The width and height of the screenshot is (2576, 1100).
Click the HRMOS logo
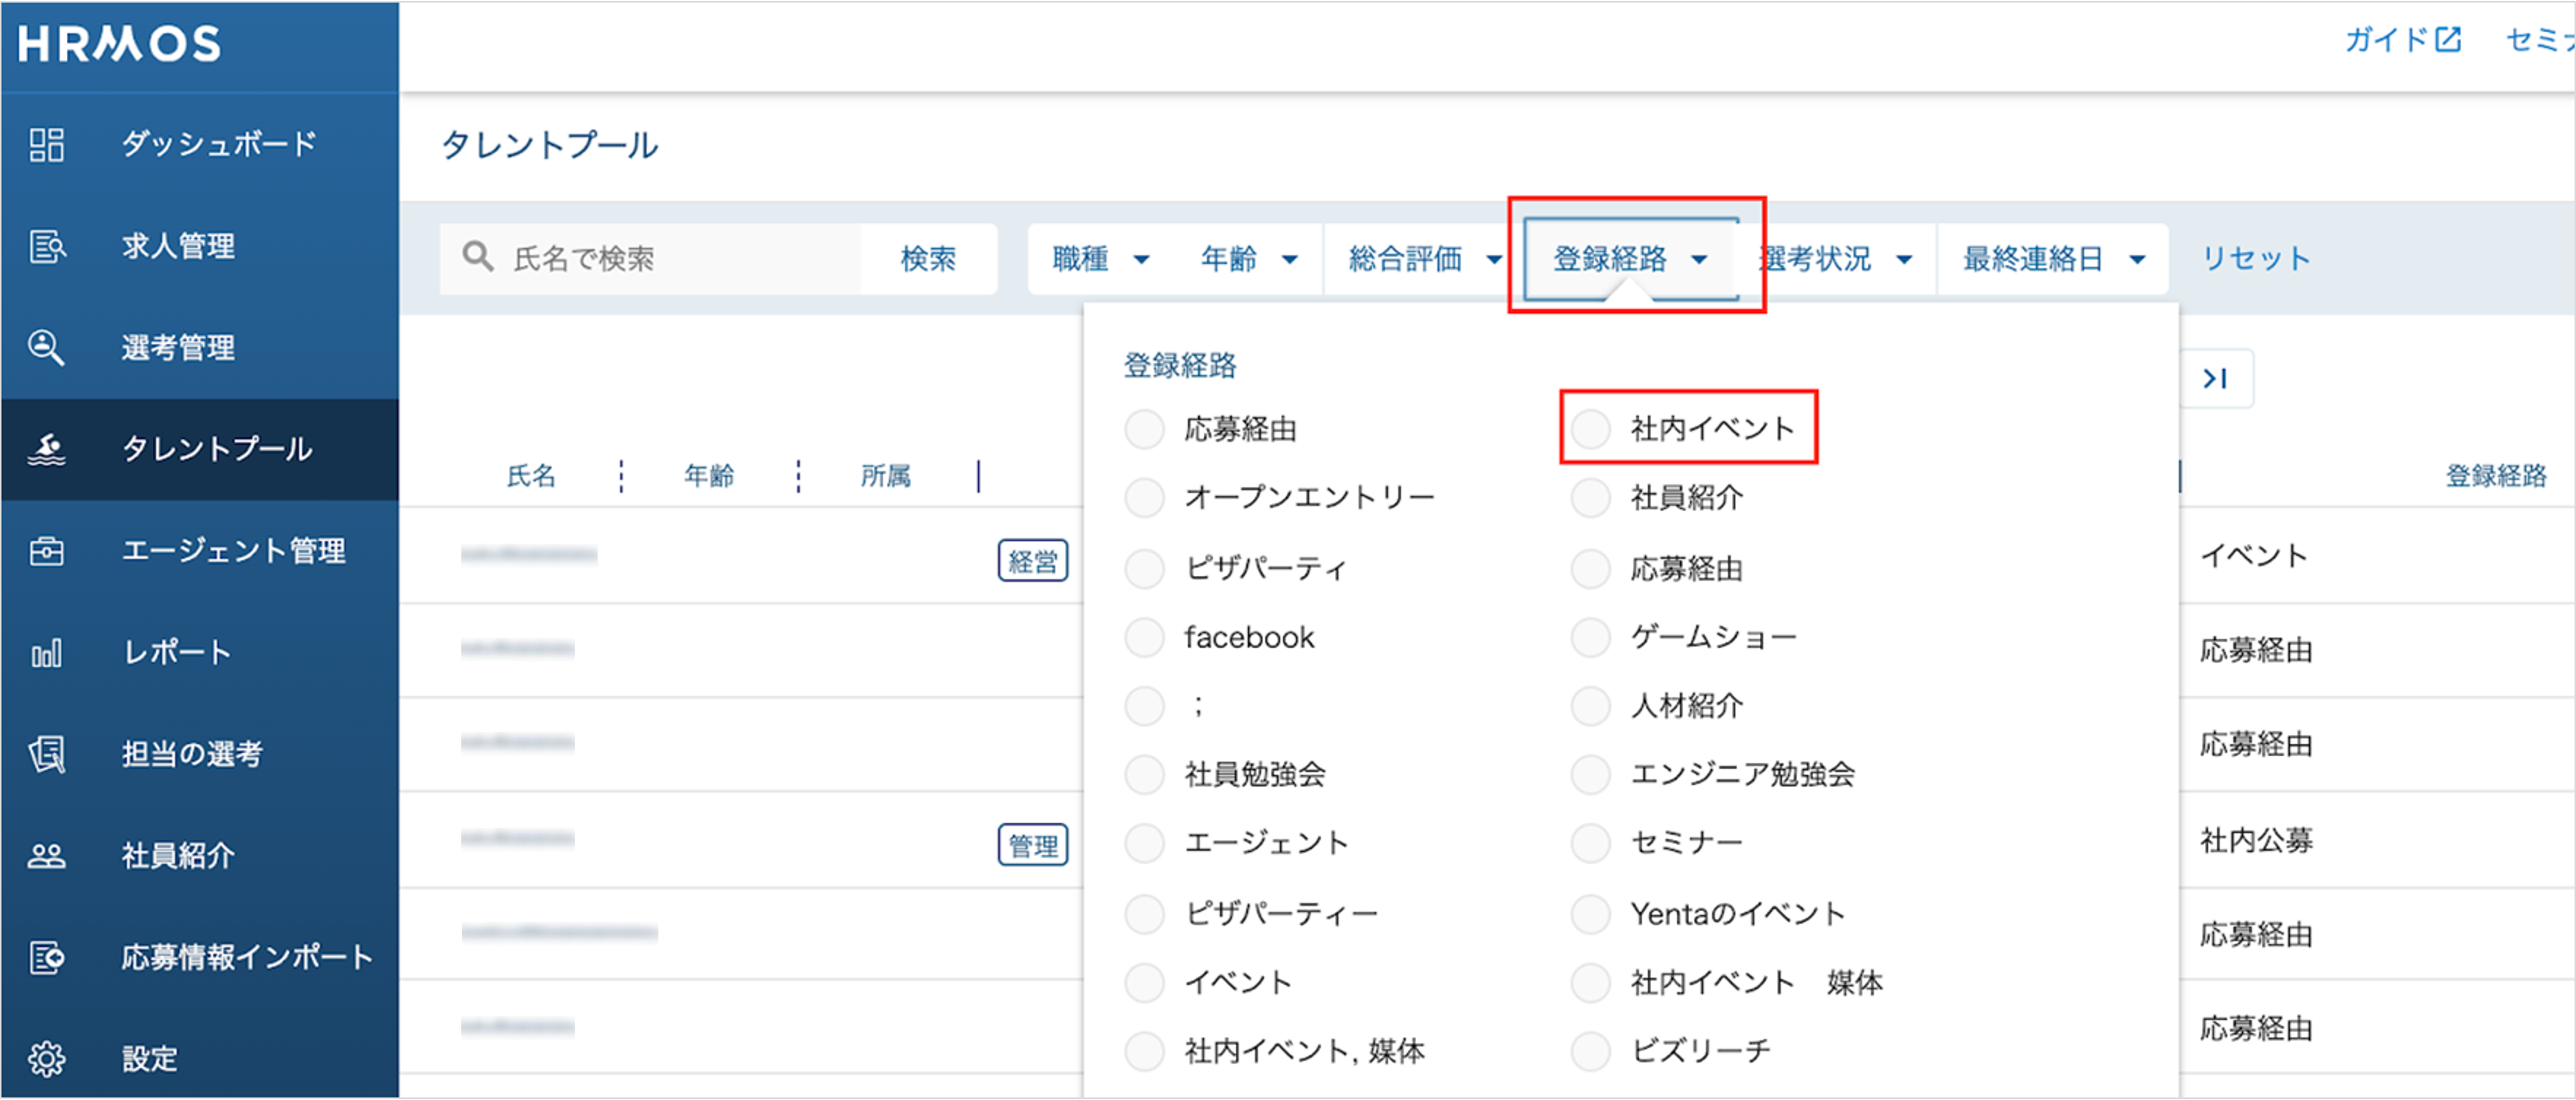tap(119, 44)
